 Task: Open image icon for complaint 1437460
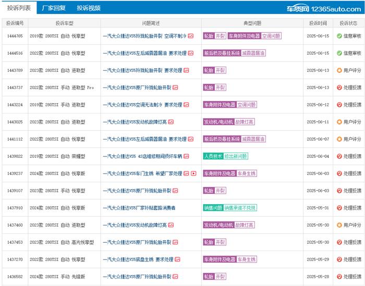click(171, 225)
